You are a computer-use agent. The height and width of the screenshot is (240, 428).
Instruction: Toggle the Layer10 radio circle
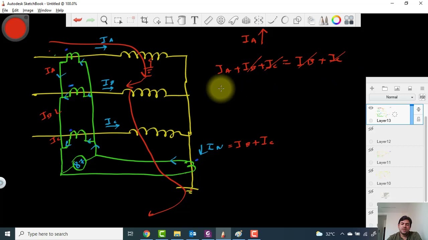click(x=371, y=183)
